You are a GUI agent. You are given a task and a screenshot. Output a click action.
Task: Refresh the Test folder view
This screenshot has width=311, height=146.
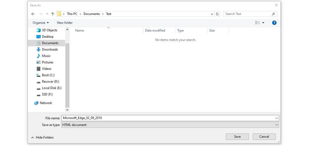(x=217, y=14)
